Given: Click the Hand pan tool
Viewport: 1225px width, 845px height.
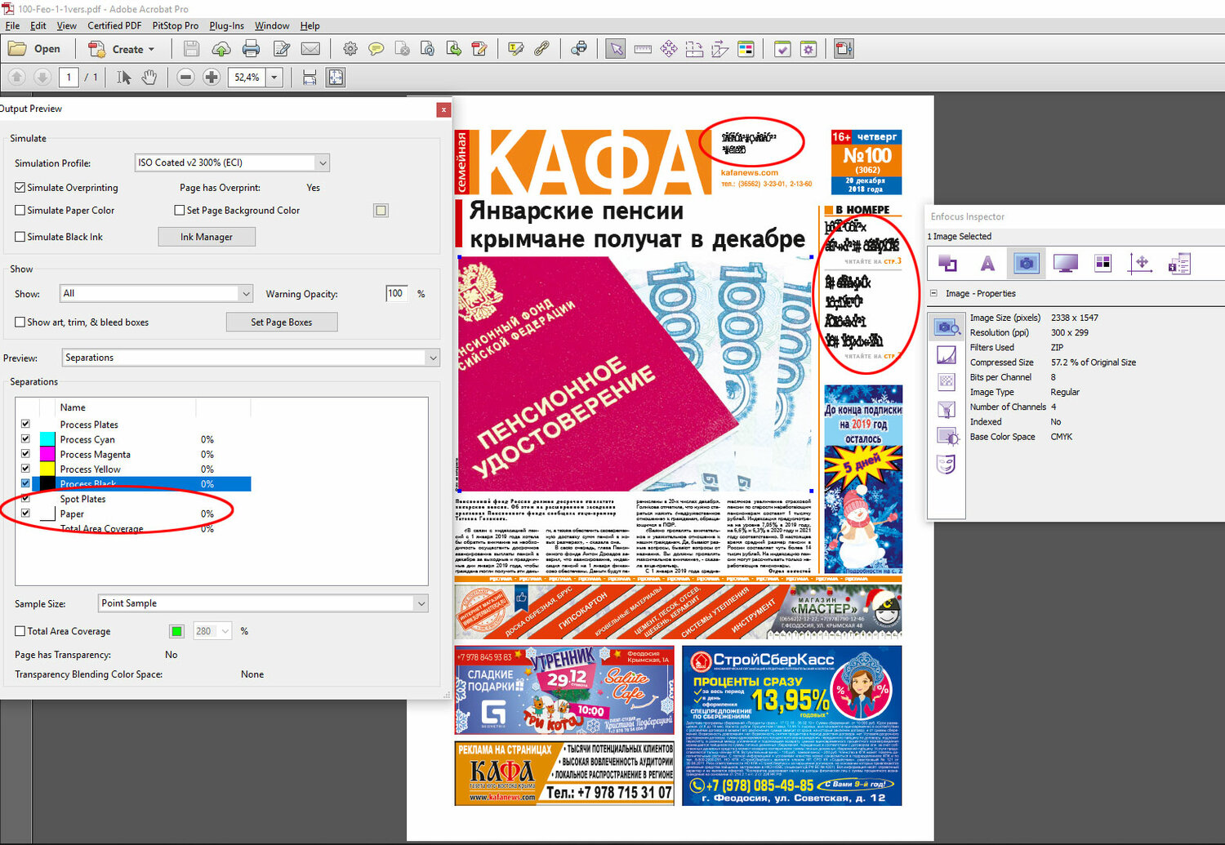Looking at the screenshot, I should pos(149,77).
